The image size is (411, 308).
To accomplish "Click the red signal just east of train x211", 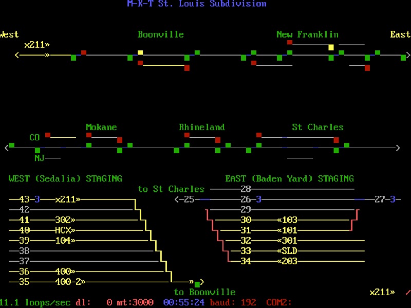I will [x=84, y=52].
